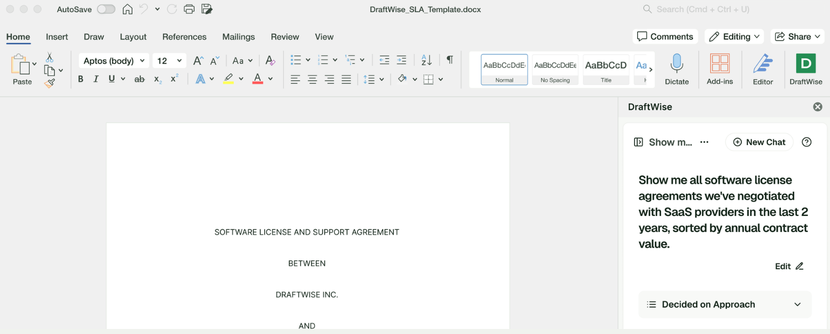Align text to the right
The image size is (830, 334).
[x=330, y=80]
